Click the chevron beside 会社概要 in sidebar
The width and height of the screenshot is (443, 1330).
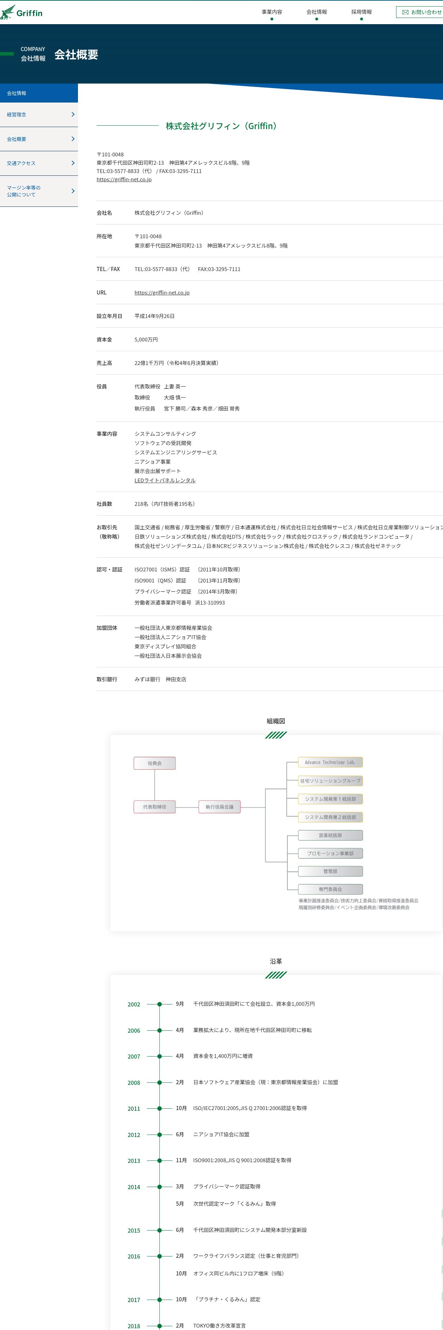click(x=73, y=139)
